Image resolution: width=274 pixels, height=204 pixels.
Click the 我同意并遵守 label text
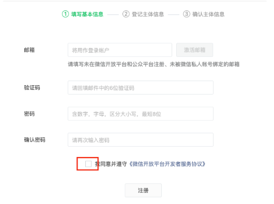point(111,164)
